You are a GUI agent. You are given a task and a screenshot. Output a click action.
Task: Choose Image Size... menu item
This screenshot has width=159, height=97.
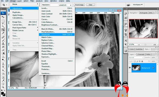24,22
